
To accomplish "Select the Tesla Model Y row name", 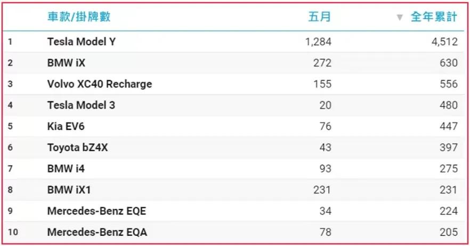I will click(x=82, y=42).
